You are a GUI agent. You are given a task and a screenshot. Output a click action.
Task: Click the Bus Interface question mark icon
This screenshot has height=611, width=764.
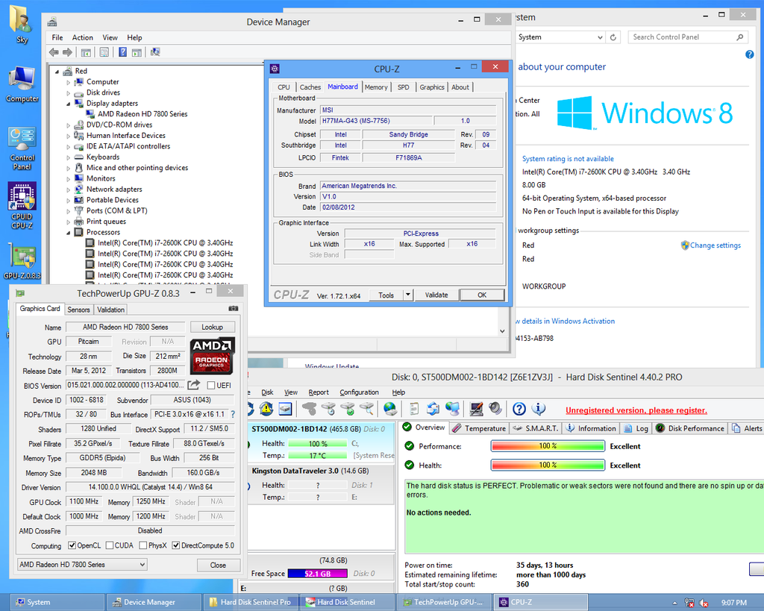coord(233,414)
